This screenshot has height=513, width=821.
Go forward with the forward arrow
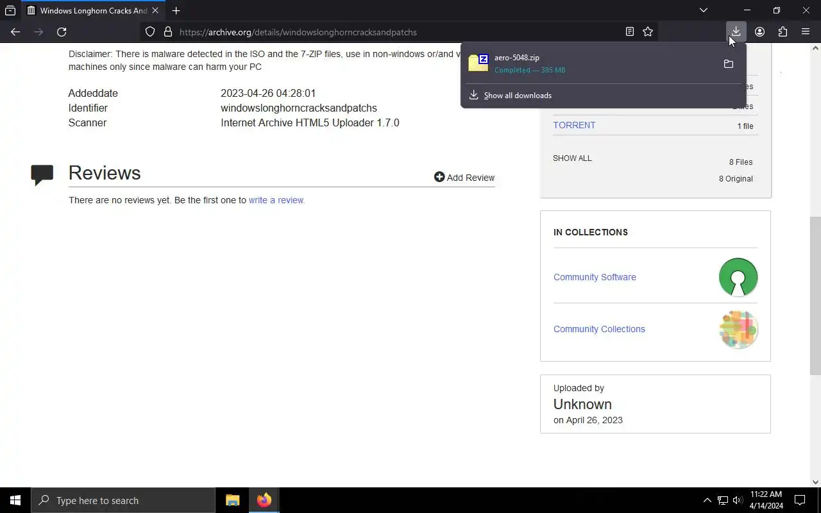tap(38, 32)
